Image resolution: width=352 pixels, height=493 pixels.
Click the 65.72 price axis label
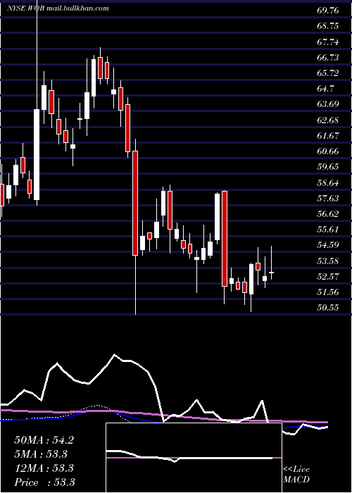tap(328, 73)
